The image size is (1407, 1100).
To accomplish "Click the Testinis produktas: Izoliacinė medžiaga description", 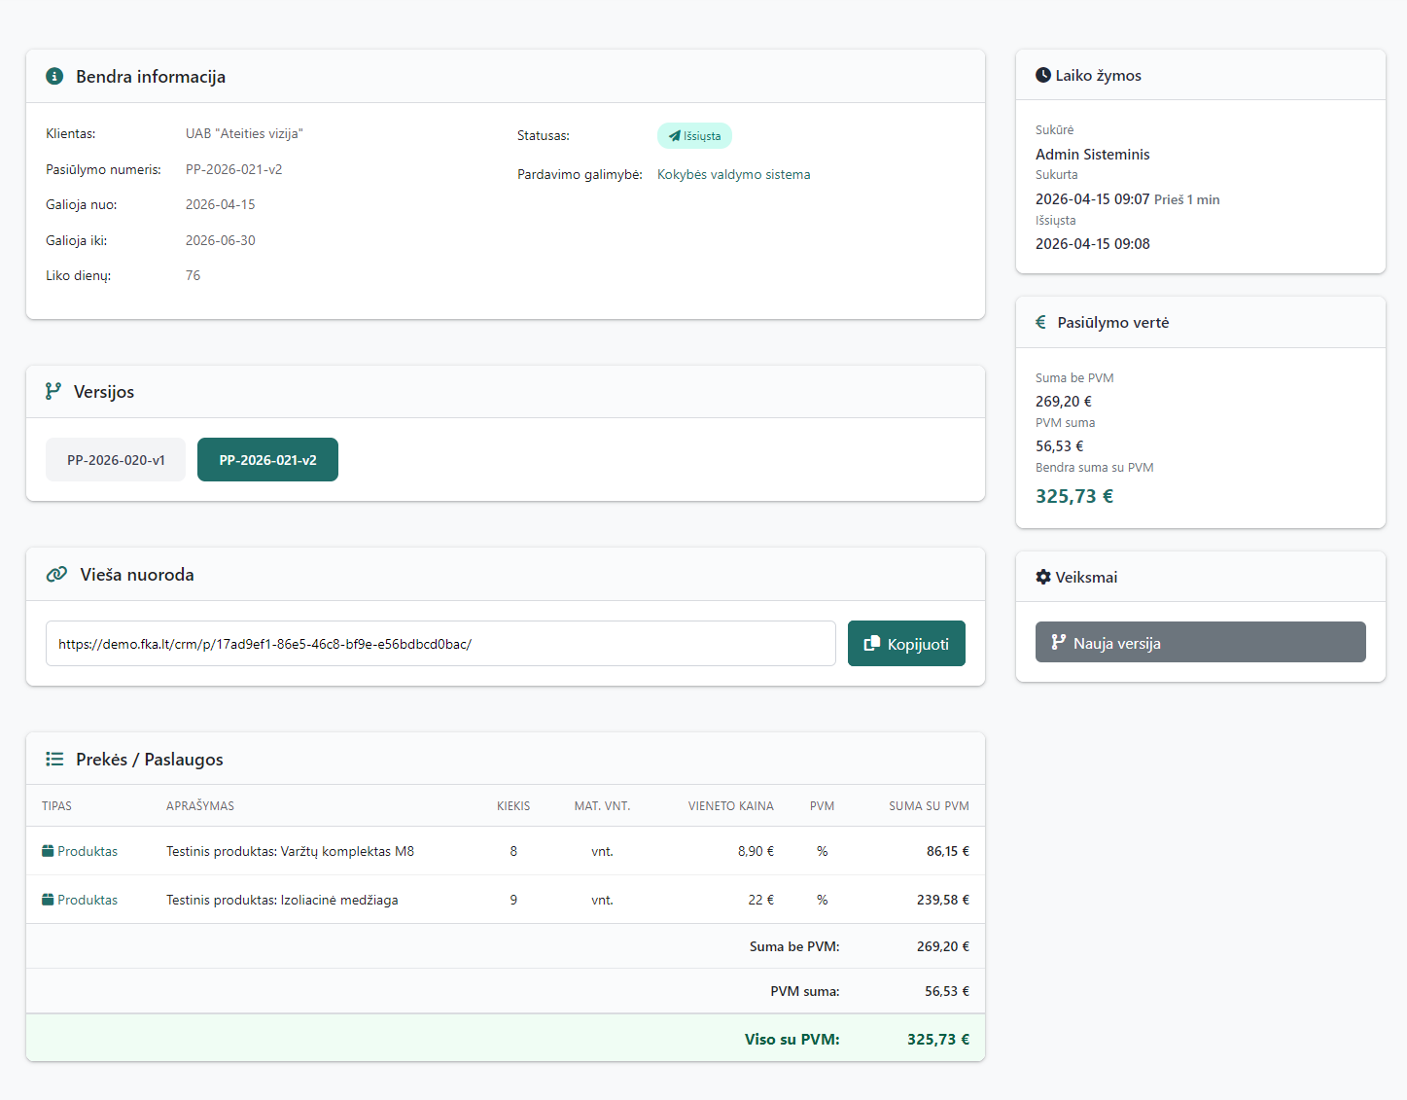I will point(282,900).
